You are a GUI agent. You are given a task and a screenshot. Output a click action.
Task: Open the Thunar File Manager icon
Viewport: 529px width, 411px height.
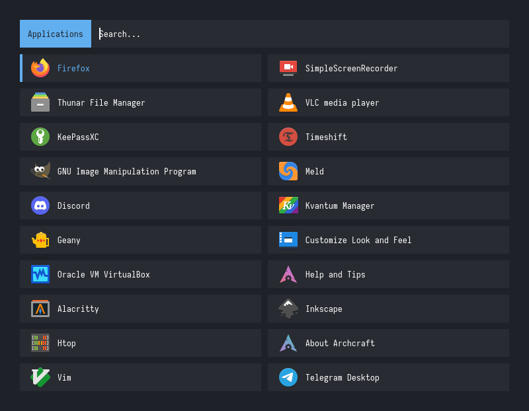(x=40, y=102)
